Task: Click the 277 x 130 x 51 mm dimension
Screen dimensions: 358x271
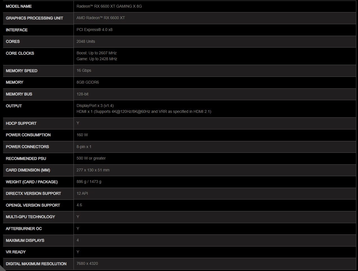Action: tap(93, 170)
